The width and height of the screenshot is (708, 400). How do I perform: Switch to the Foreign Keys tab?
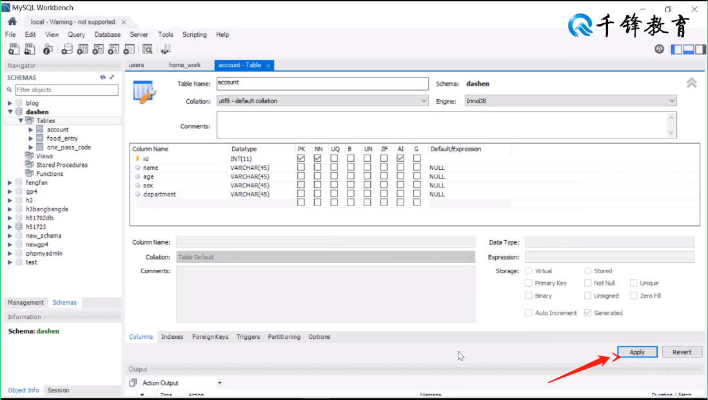click(x=210, y=337)
